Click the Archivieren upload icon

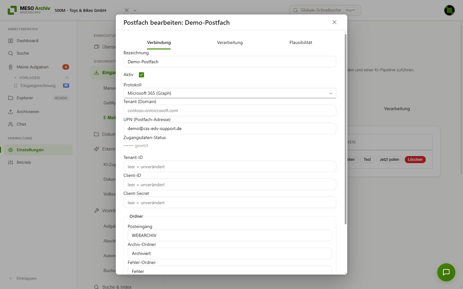pyautogui.click(x=11, y=112)
